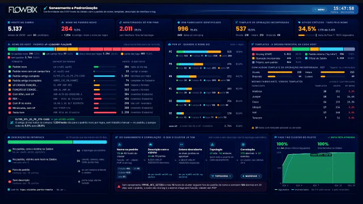Click the Template de operação incorporada card icon
Screen dimensions: 363x204
coord(237,23)
